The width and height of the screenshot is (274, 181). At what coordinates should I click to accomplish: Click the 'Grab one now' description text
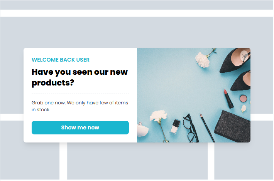(x=80, y=106)
